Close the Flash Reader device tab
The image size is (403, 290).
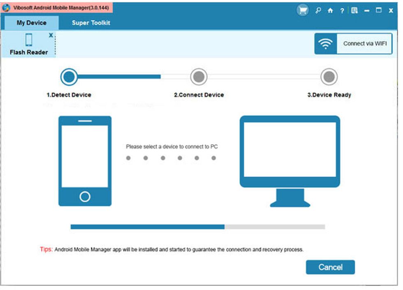click(x=51, y=35)
